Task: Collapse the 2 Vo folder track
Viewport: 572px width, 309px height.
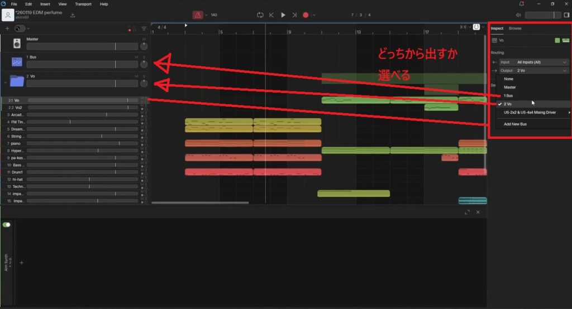Action: 5,82
